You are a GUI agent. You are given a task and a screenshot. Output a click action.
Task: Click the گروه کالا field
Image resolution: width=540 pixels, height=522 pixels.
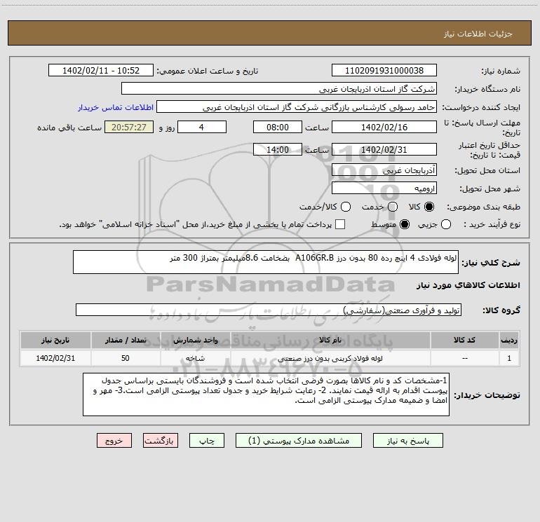coord(269,310)
